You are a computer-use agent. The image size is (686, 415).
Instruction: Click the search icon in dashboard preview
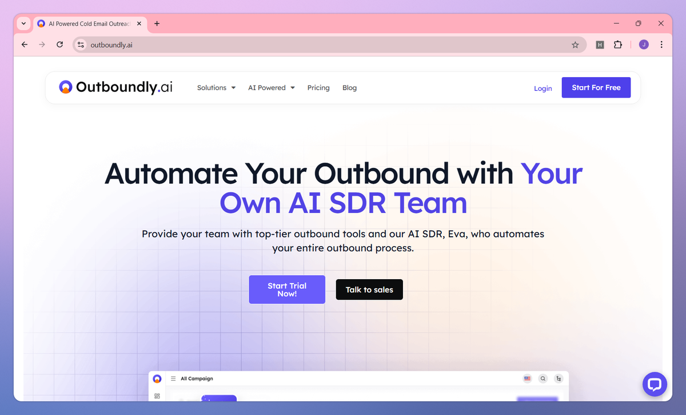click(543, 378)
